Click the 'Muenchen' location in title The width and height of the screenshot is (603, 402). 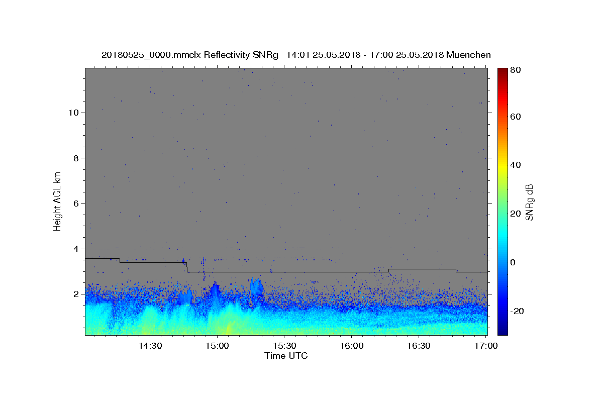click(468, 55)
